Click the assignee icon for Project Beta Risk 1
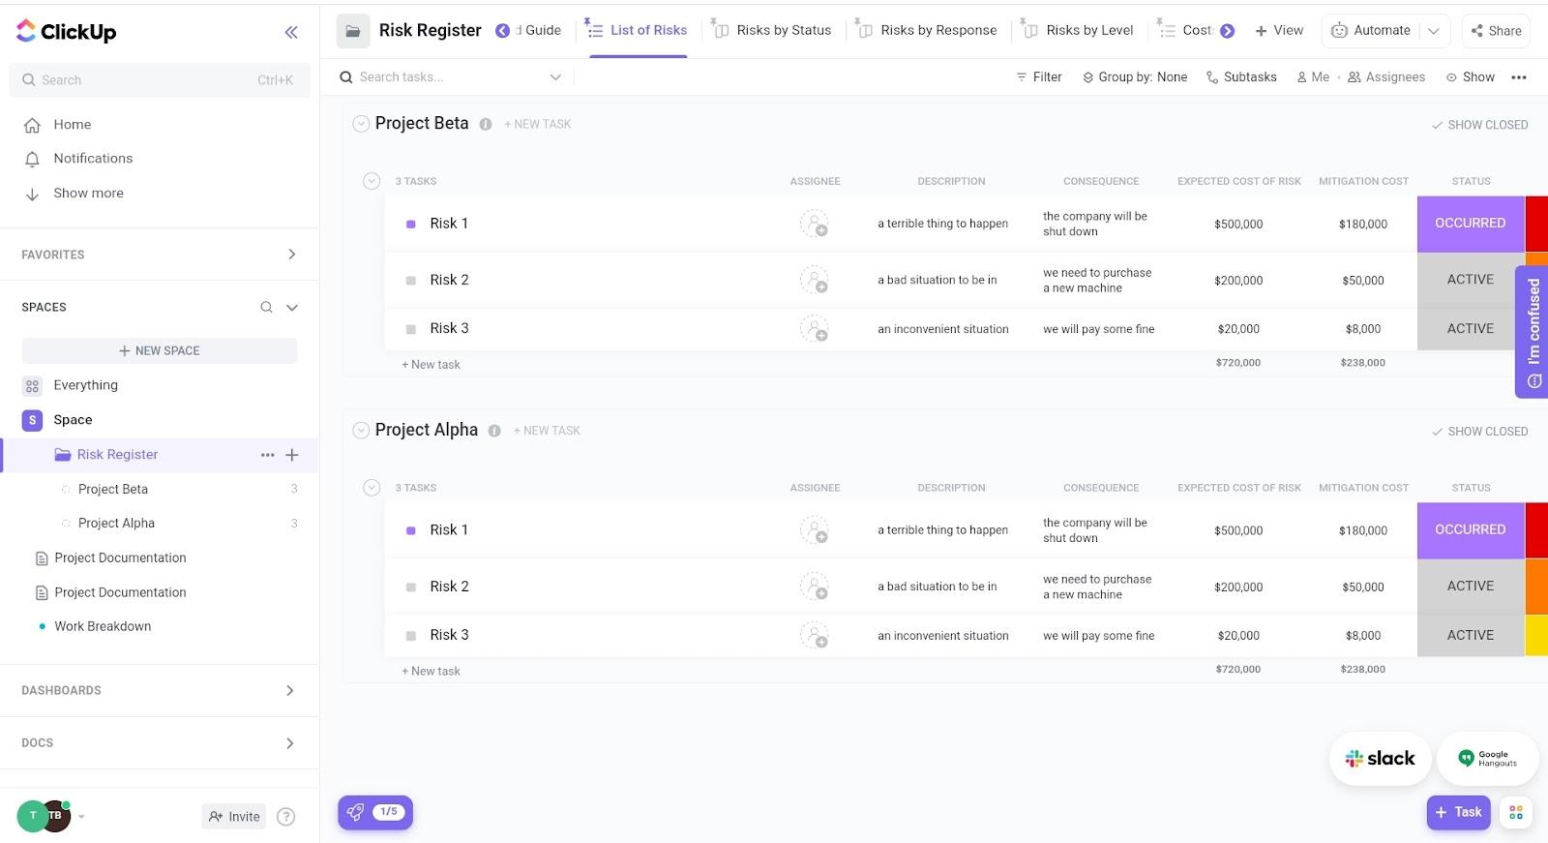 pyautogui.click(x=814, y=224)
